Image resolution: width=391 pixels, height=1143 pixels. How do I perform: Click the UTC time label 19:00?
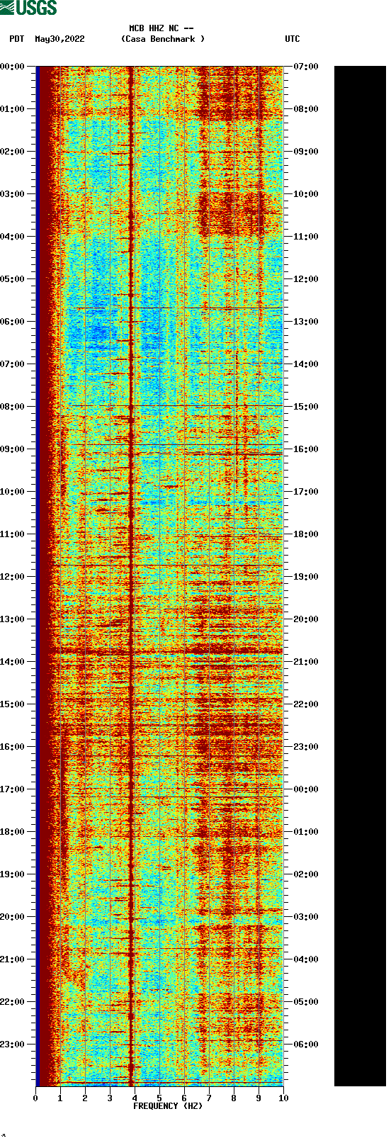[x=306, y=577]
